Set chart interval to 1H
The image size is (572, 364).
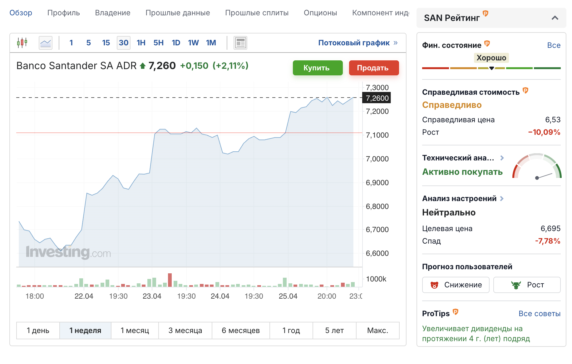pyautogui.click(x=141, y=43)
